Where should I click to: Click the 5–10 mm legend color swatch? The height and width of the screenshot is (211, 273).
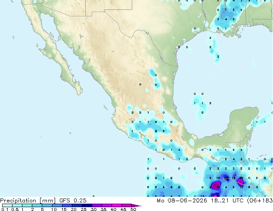click(47, 205)
